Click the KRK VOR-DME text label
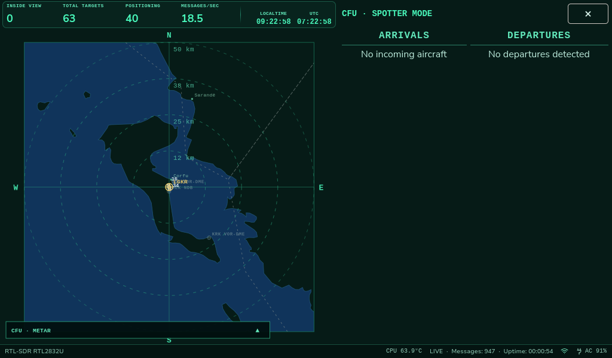The height and width of the screenshot is (358, 612). (228, 234)
